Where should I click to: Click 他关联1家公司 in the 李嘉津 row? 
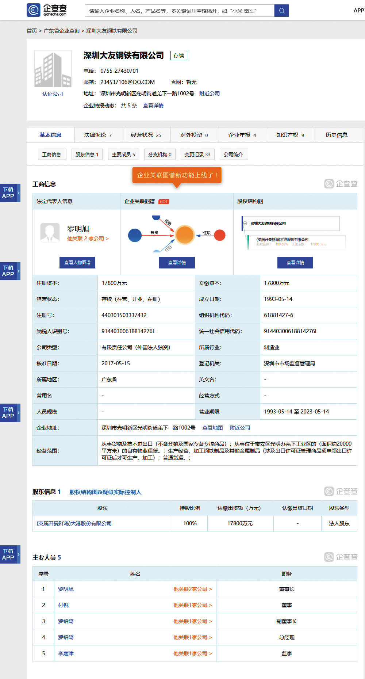point(193,653)
